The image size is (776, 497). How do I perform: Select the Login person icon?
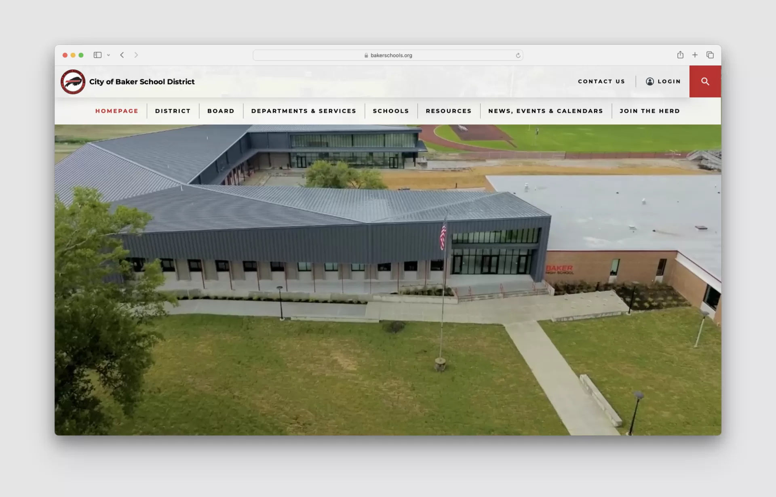point(650,81)
